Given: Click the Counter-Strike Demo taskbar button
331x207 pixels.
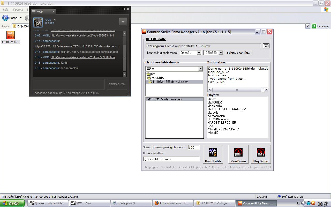Looking at the screenshot, I should (x=256, y=203).
